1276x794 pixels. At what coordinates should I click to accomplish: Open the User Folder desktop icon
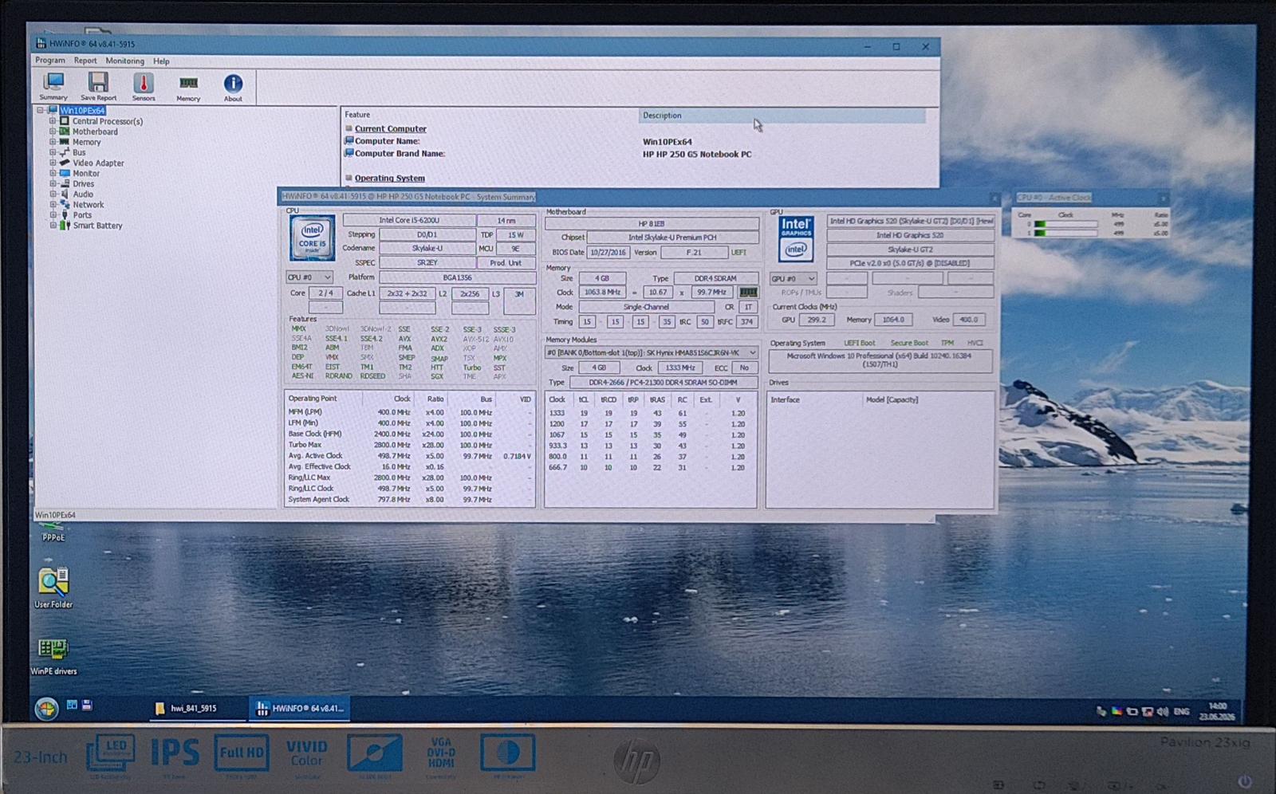point(53,588)
